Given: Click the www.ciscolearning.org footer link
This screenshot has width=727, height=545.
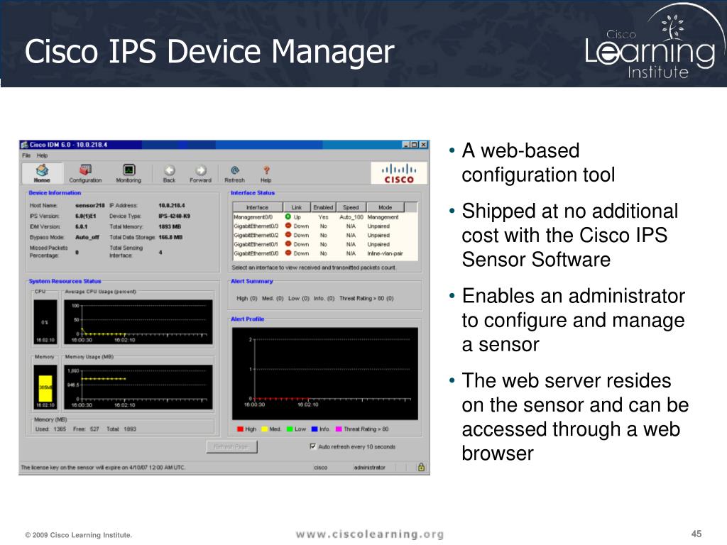Looking at the screenshot, I should [369, 534].
